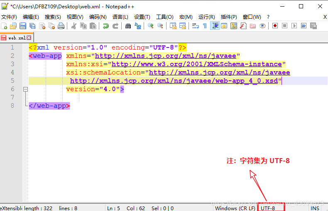Viewport: 328px width, 211px height.
Task: Open Find with the binoculars icon
Action: click(128, 26)
